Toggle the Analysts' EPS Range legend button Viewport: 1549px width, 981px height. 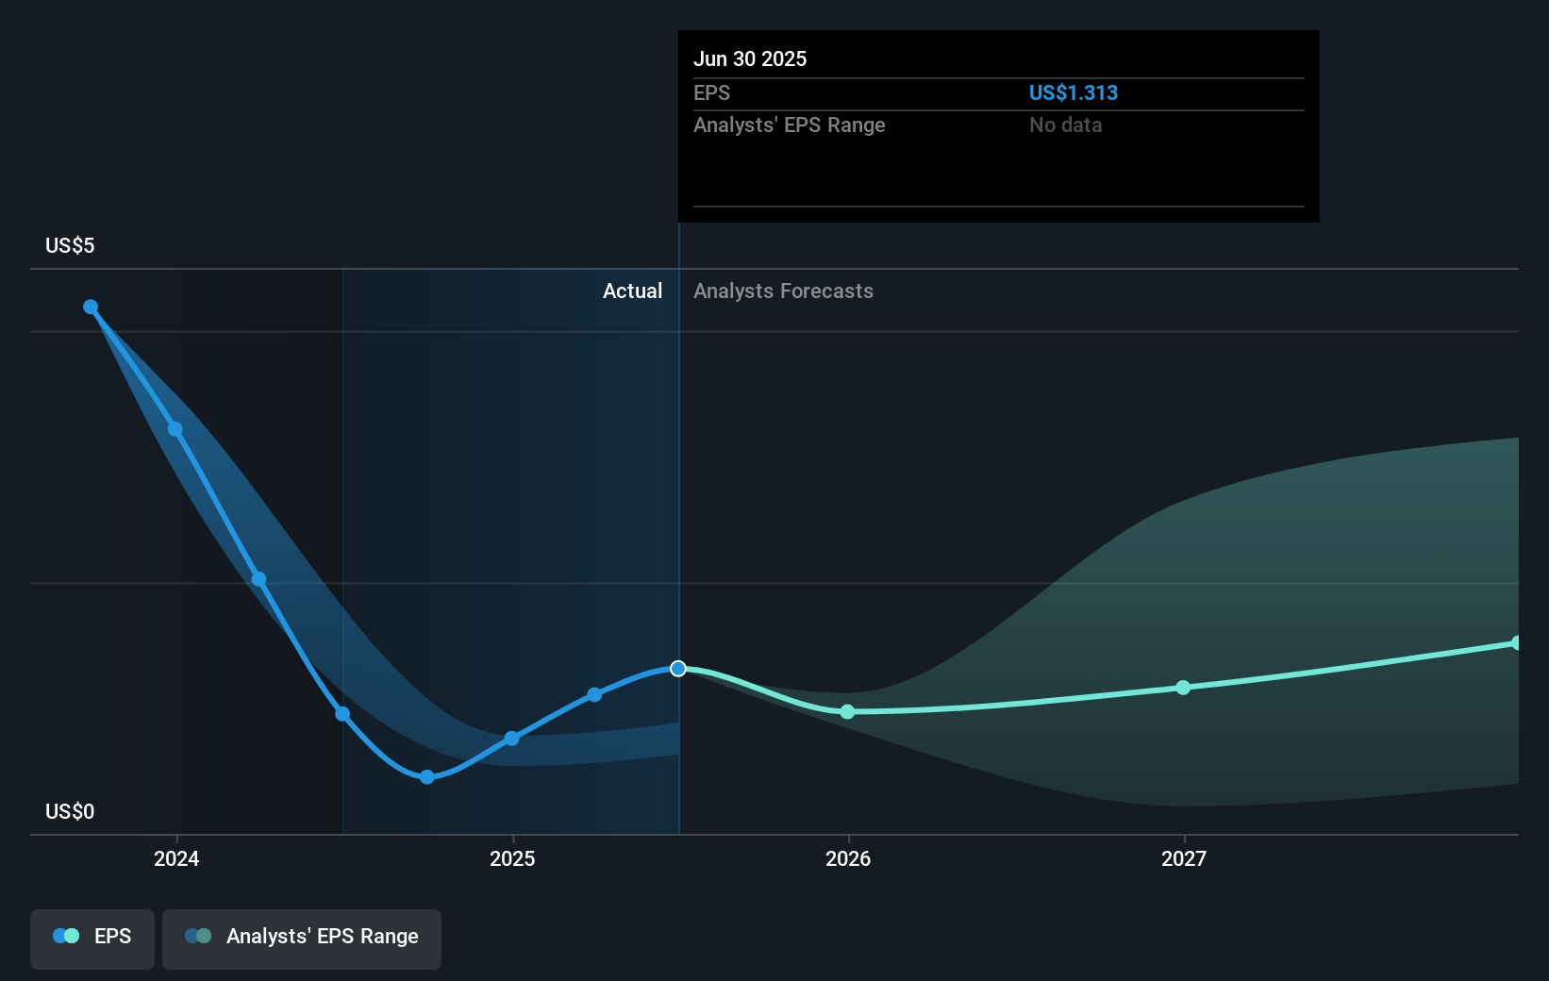click(x=302, y=939)
